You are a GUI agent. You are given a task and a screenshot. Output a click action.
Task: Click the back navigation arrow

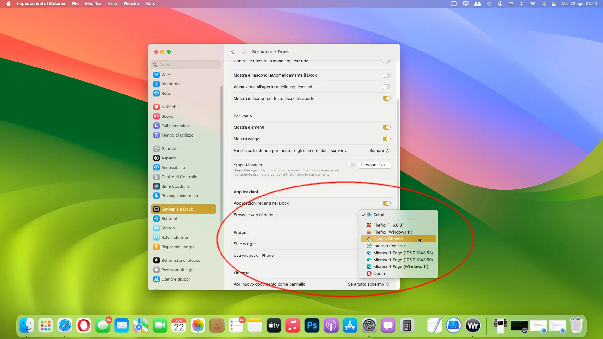coord(233,51)
